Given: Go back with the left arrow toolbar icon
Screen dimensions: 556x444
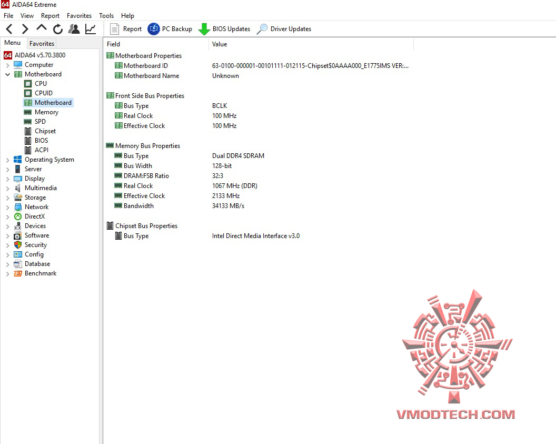Looking at the screenshot, I should pyautogui.click(x=9, y=29).
